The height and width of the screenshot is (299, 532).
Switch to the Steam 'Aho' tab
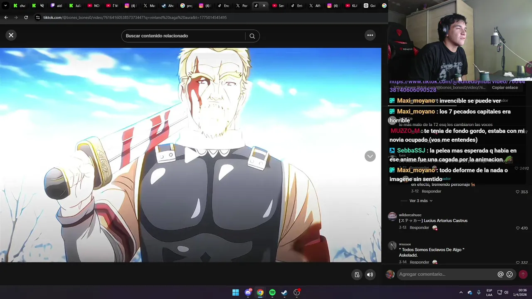pos(167,6)
